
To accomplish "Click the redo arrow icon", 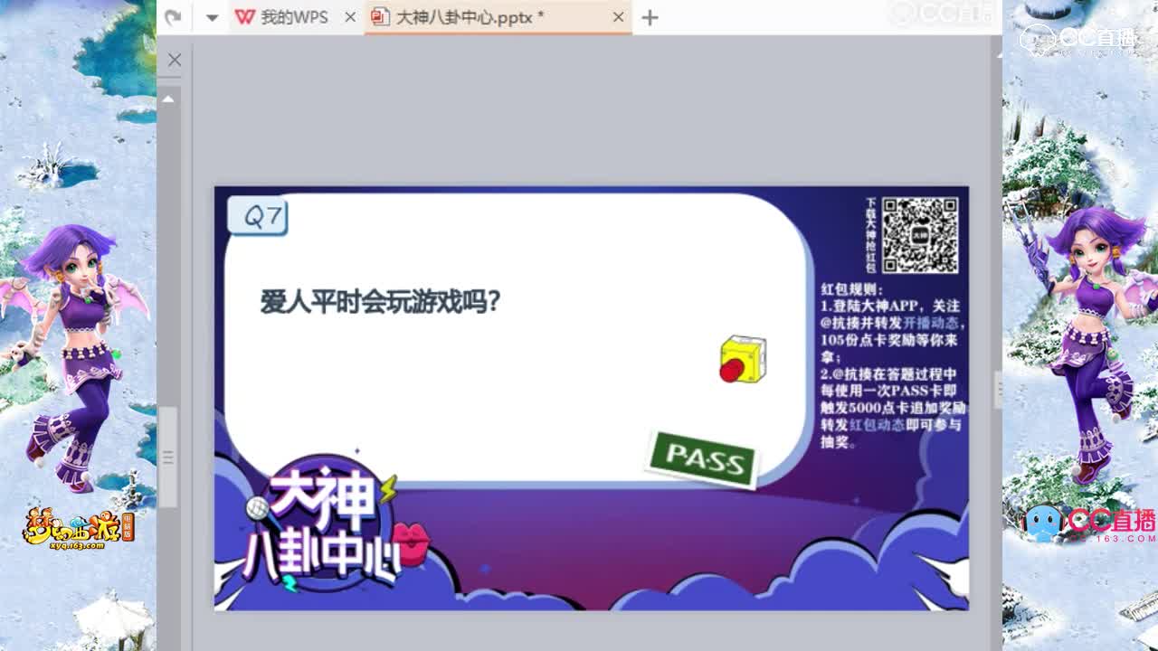I will click(x=174, y=17).
